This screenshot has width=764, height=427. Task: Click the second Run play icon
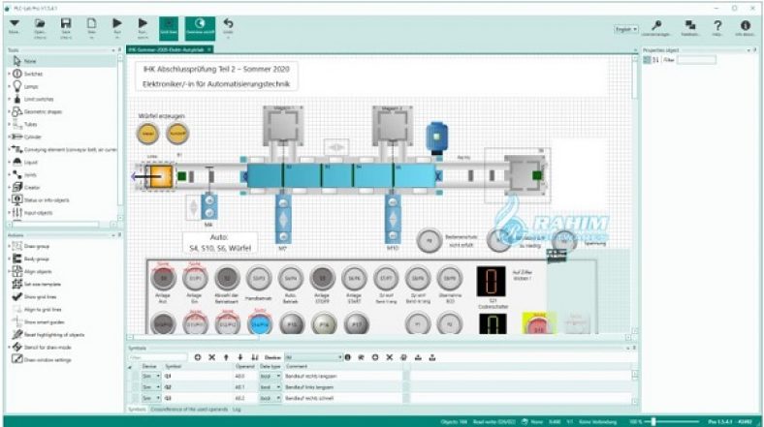click(x=143, y=23)
